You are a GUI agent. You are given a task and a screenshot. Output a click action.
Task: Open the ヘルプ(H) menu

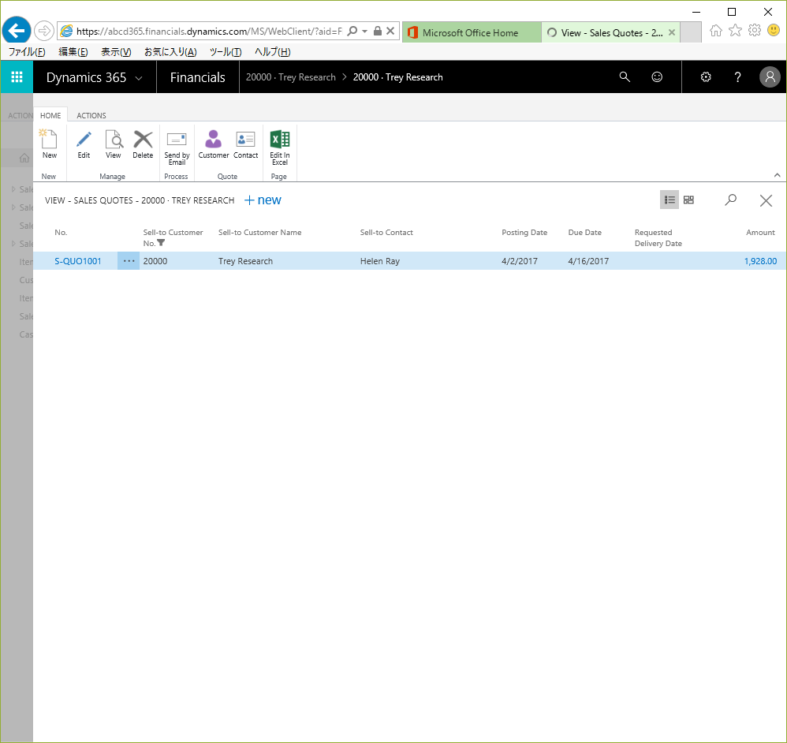point(273,52)
